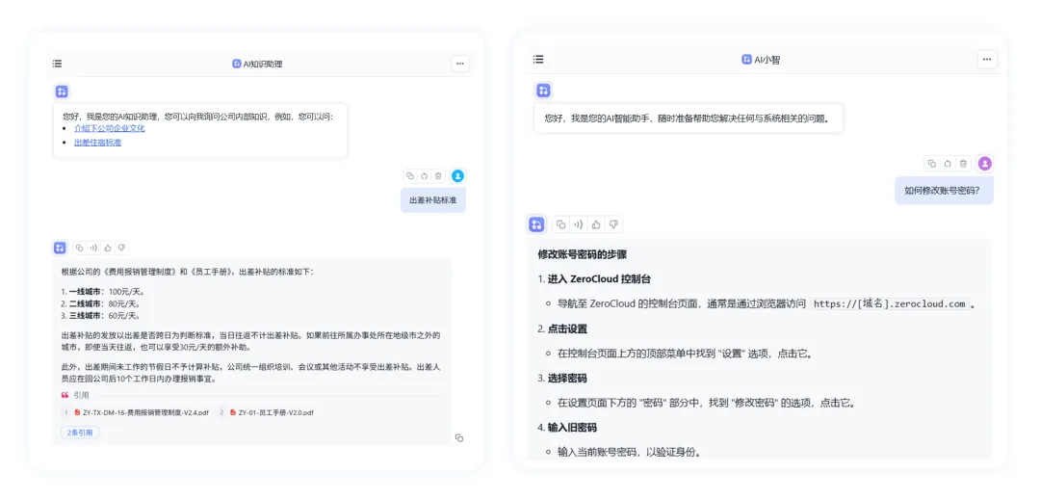Copy the user message 如何修改账号密码
Viewport: 1040px width, 499px height.
coord(932,163)
